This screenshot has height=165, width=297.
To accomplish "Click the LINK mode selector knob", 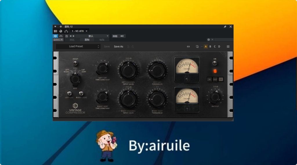I will [75, 79].
